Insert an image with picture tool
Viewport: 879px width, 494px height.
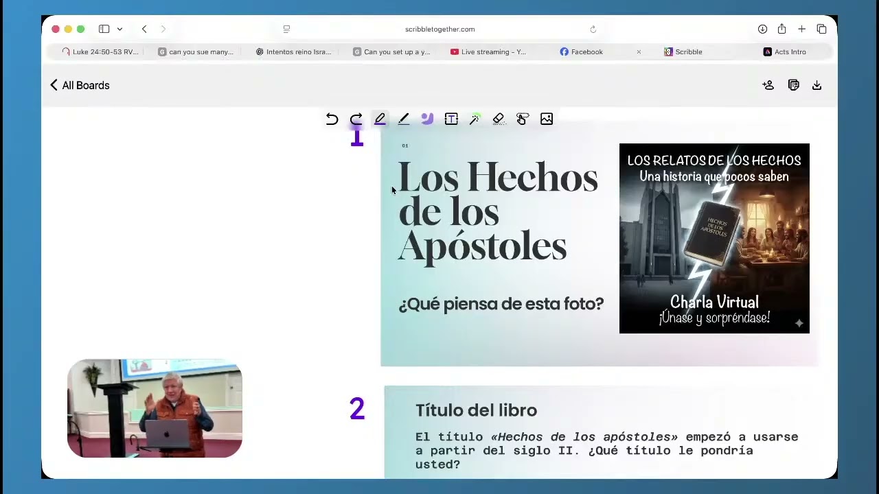click(x=547, y=119)
